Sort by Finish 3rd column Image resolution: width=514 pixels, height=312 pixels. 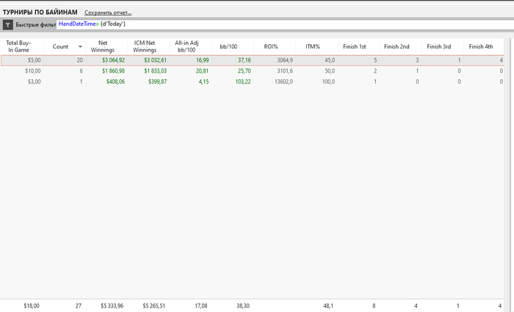click(x=439, y=46)
